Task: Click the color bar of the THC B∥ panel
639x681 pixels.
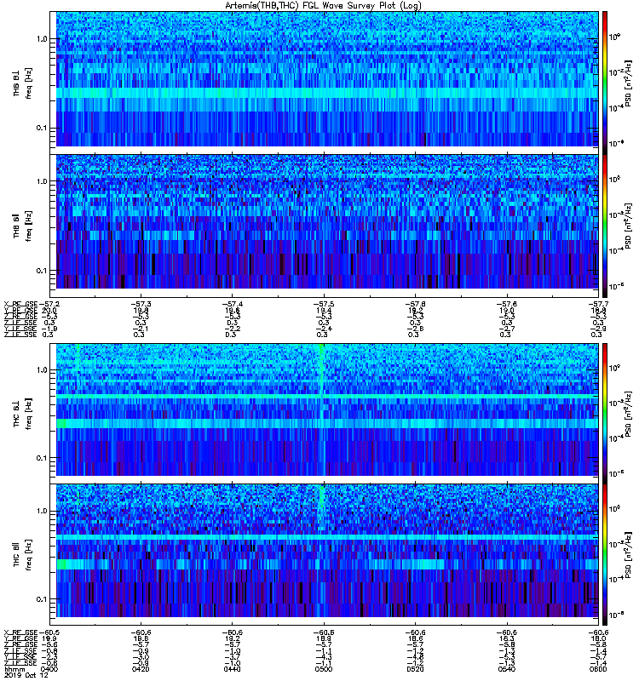Action: point(605,555)
